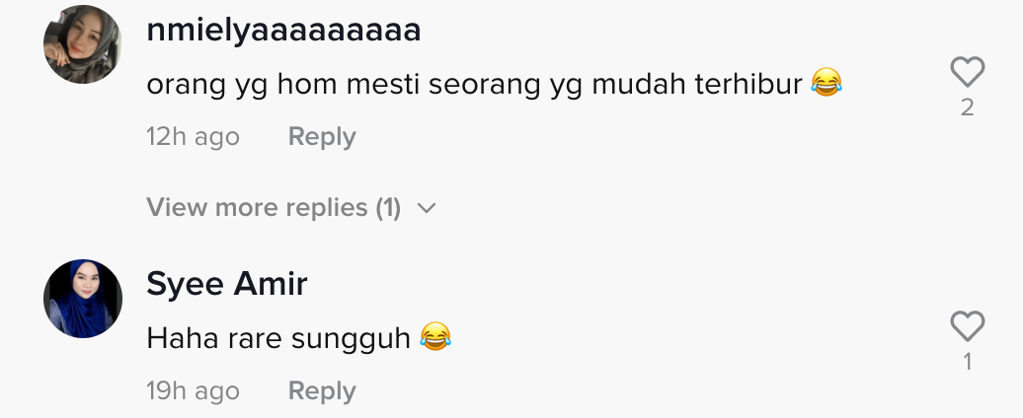1023x418 pixels.
Task: Click the like count showing 2
Action: pos(967,108)
